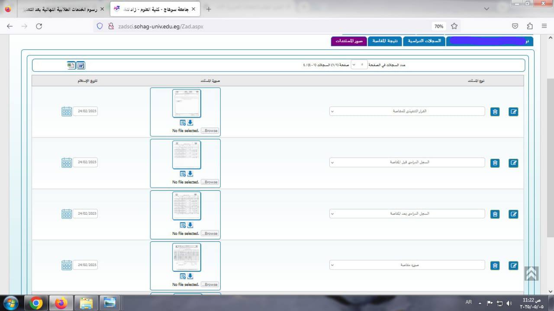Click the fourth row's receipt date field
Viewport: 554px width, 311px height.
(x=85, y=265)
